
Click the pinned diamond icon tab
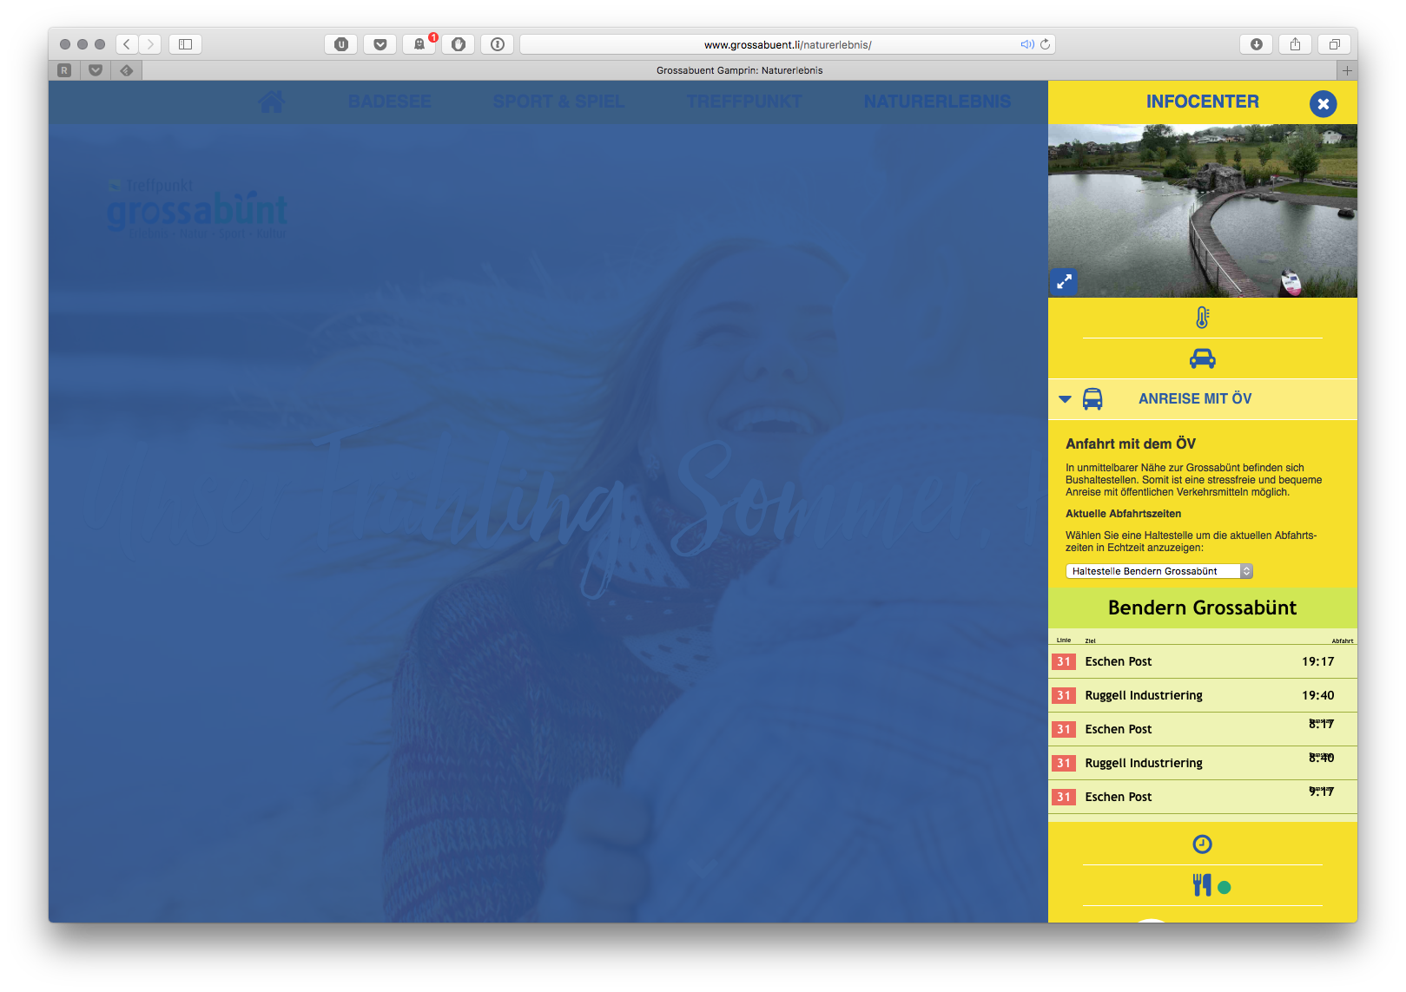pyautogui.click(x=127, y=70)
